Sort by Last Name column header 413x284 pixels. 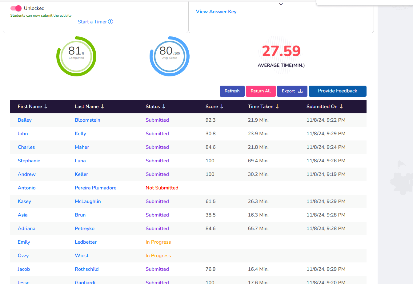tap(90, 107)
